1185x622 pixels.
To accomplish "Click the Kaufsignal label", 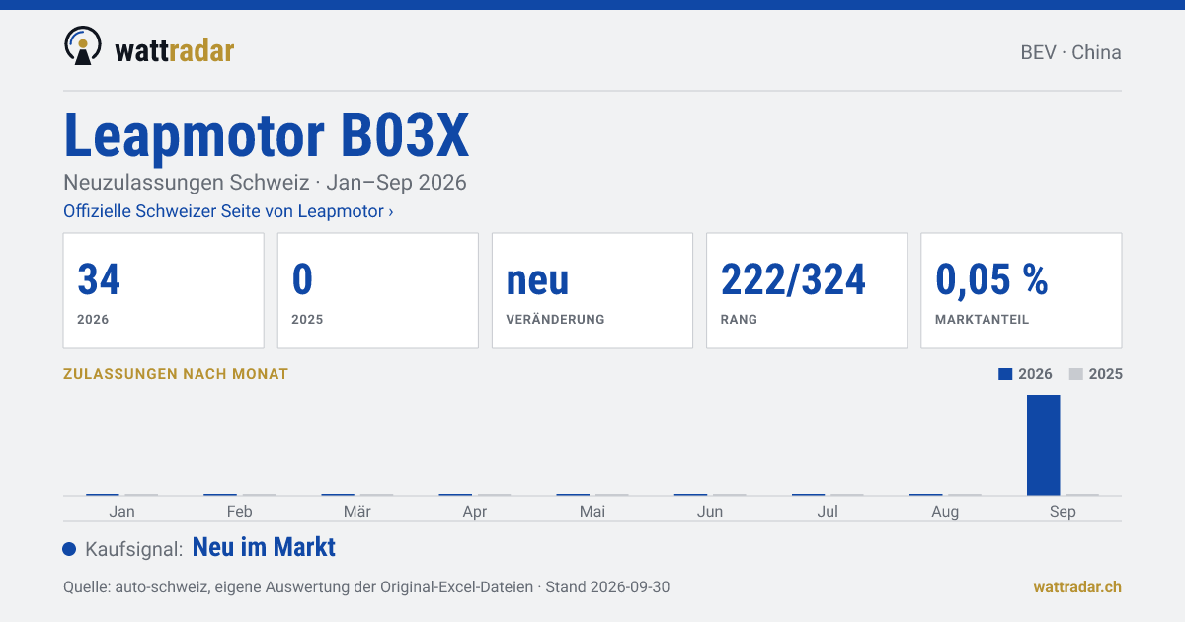I will (x=134, y=549).
